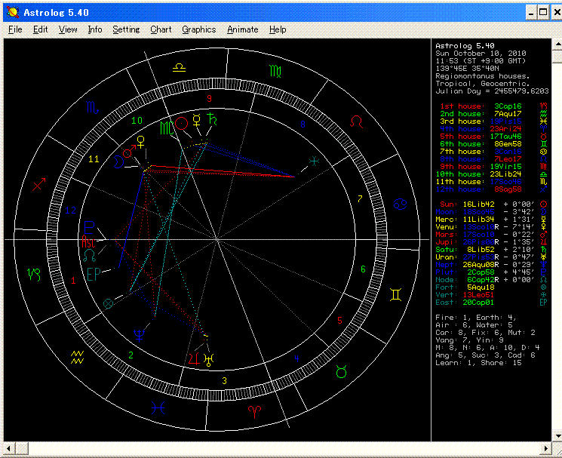The image size is (562, 458).
Task: Select the Neptune trident symbol in the chart
Action: point(139,334)
